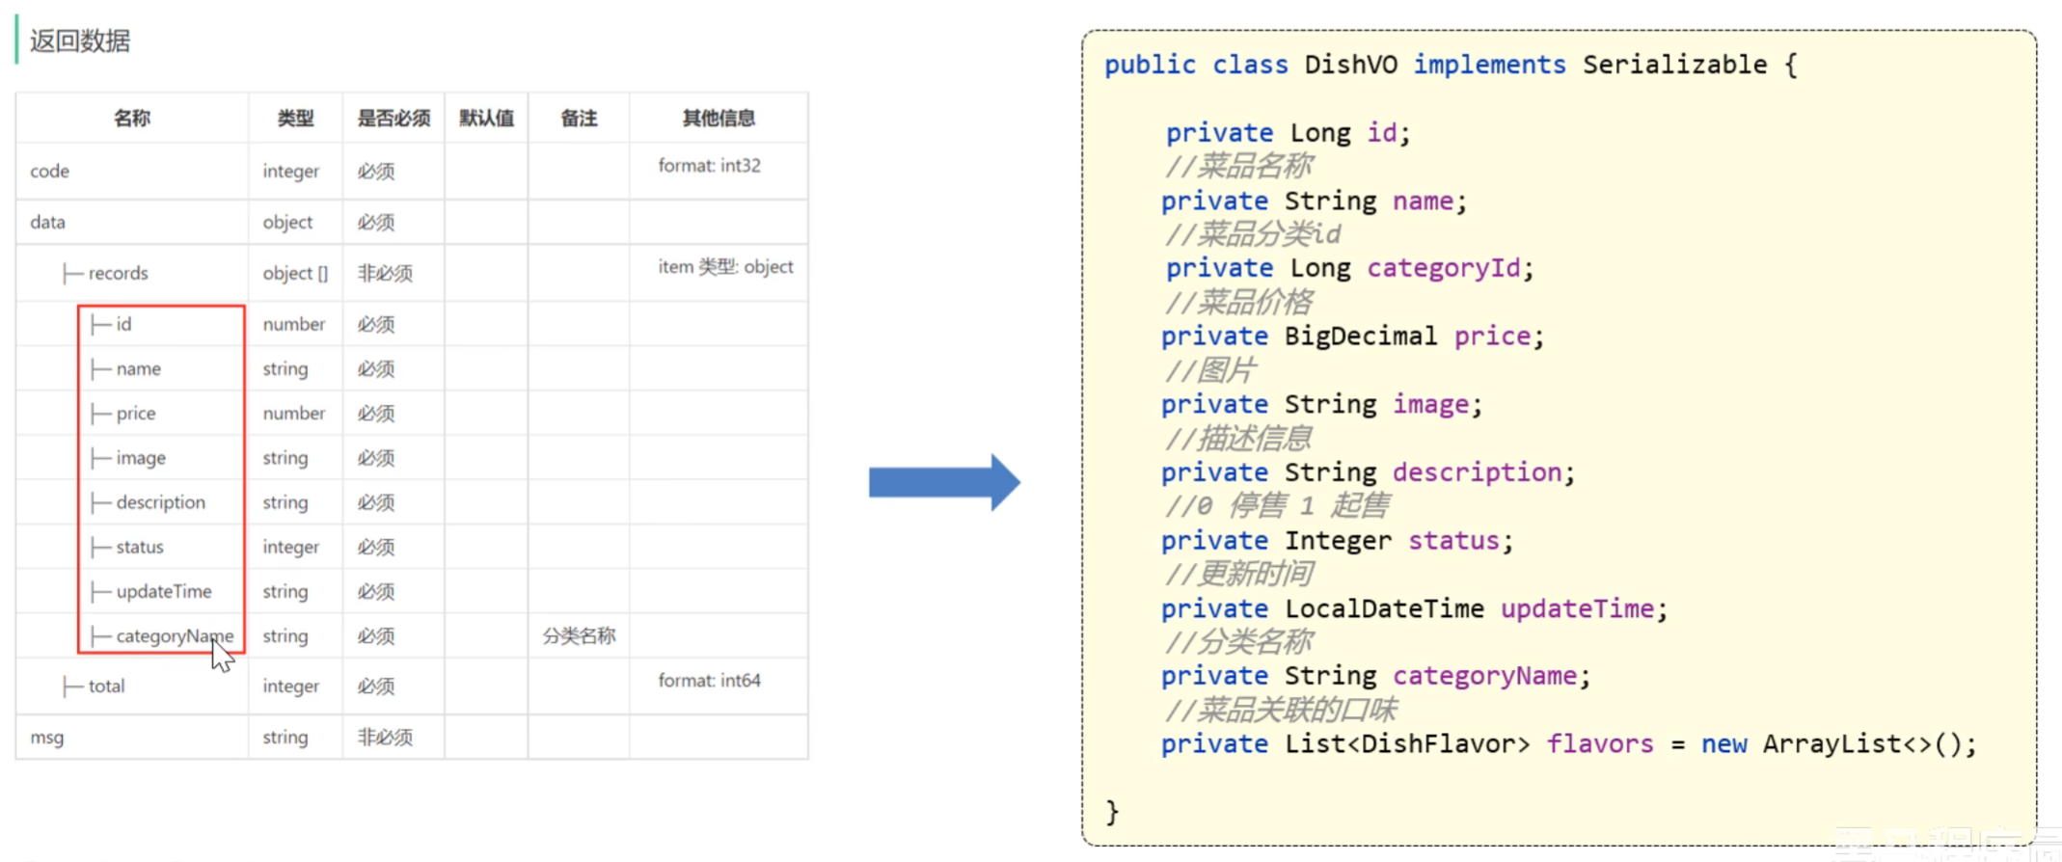
Task: Click the '默认值' column header
Action: point(486,118)
